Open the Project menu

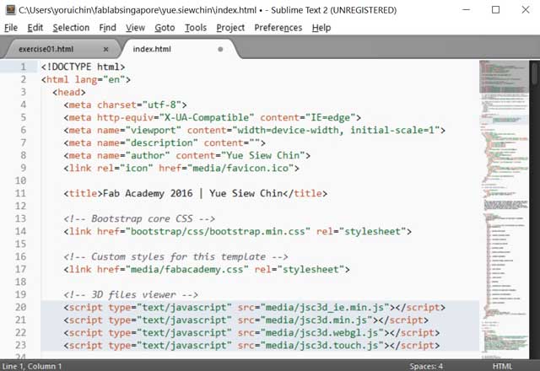coord(230,28)
